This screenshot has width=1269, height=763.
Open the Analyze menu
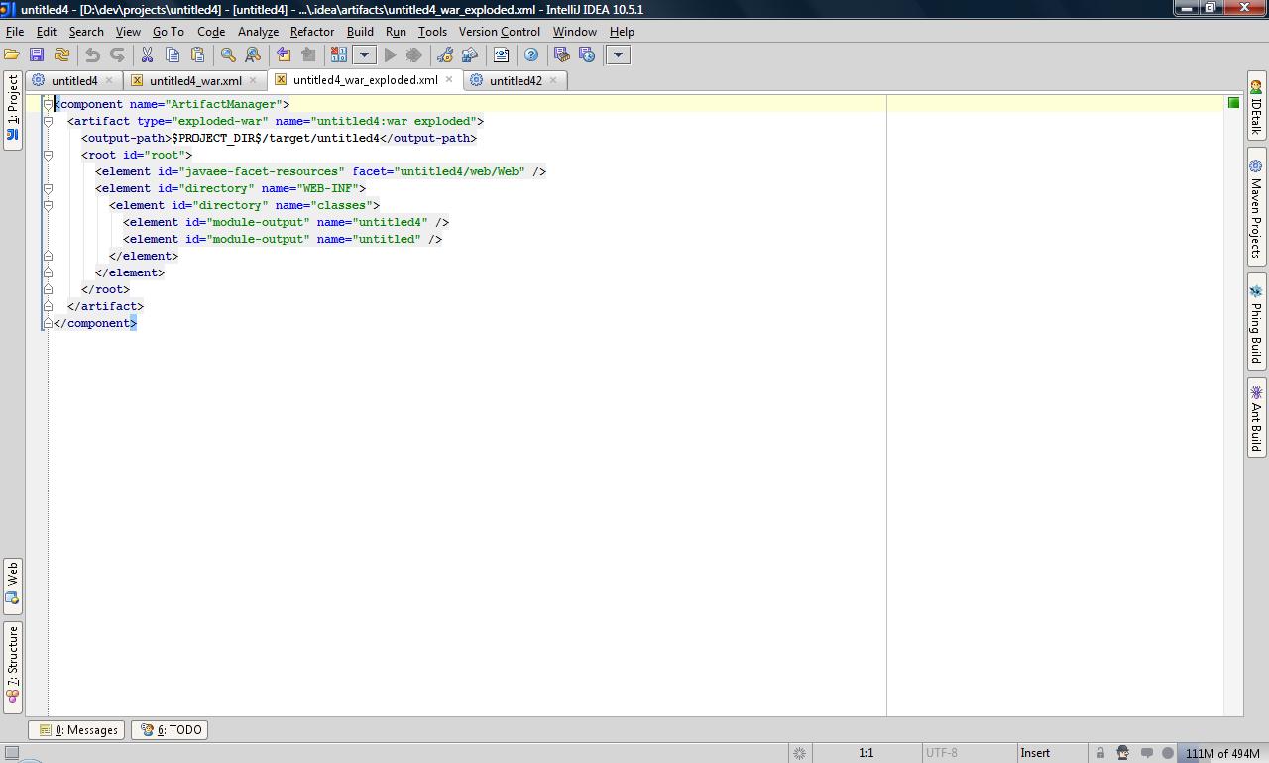point(258,32)
